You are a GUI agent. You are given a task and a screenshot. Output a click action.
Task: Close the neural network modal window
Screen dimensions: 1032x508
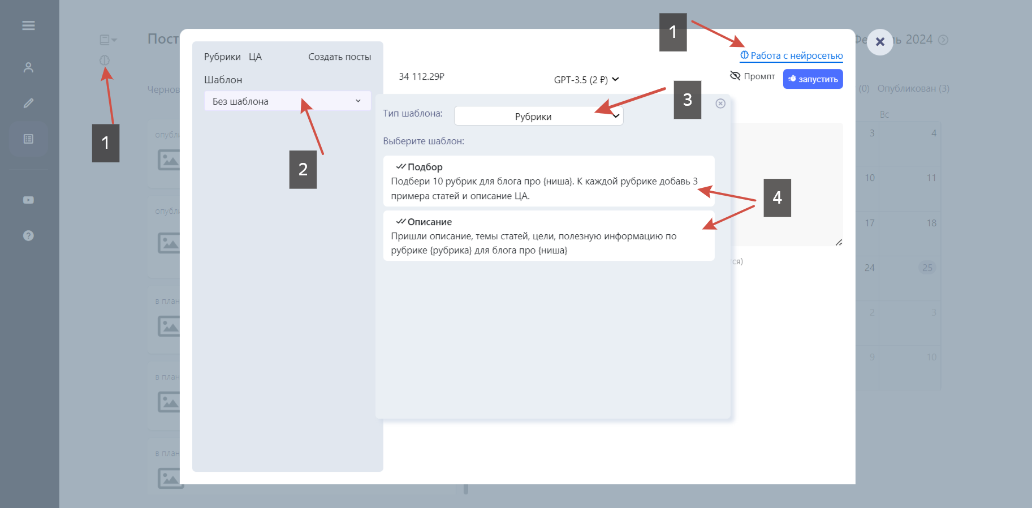coord(880,42)
